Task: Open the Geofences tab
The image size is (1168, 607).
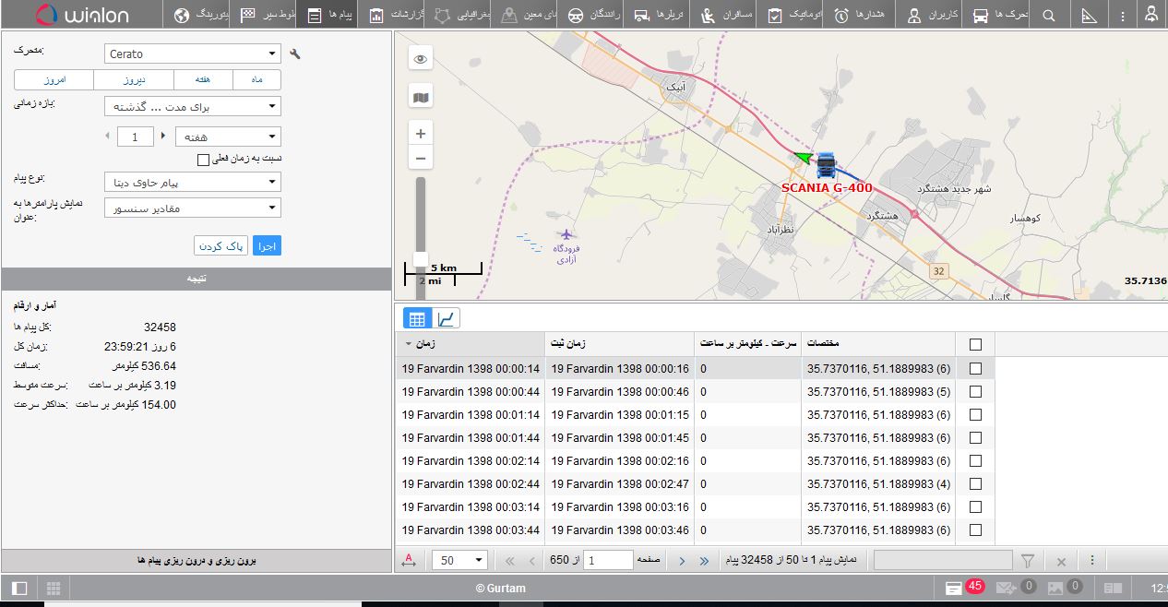Action: [x=459, y=15]
